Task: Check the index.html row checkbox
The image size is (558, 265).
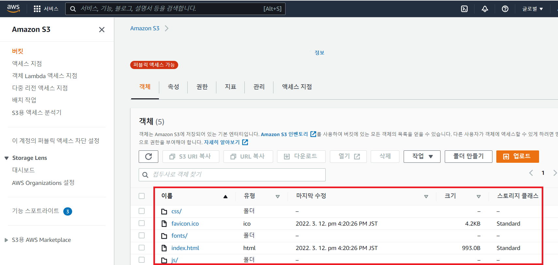Action: tap(142, 247)
